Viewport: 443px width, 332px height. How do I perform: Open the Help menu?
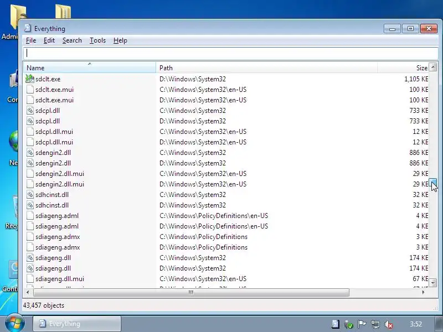click(x=120, y=40)
